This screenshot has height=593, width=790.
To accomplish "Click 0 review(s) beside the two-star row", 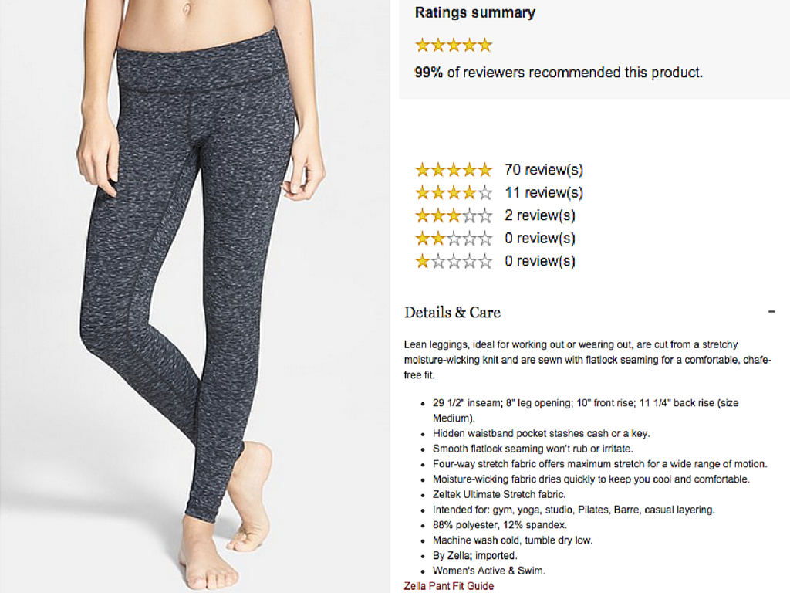I will point(540,239).
